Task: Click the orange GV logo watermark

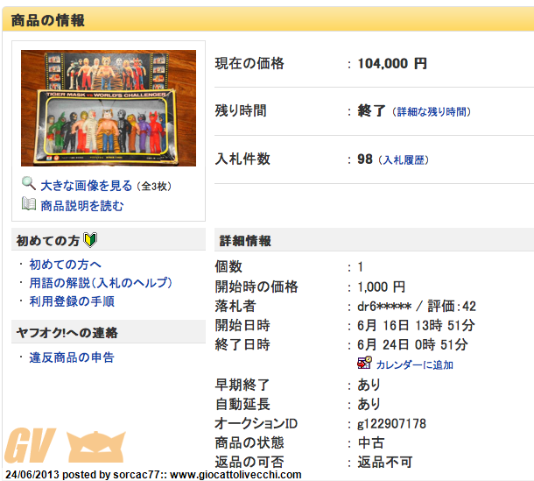Action: pyautogui.click(x=31, y=446)
